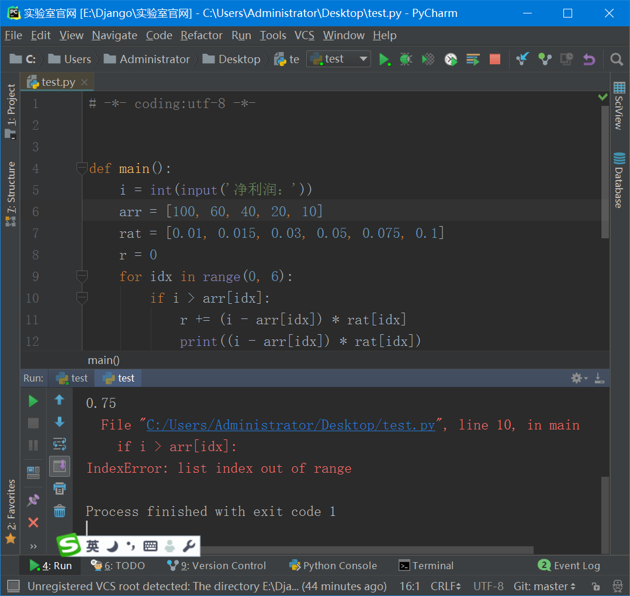Collapse the def main() code block

pos(82,168)
